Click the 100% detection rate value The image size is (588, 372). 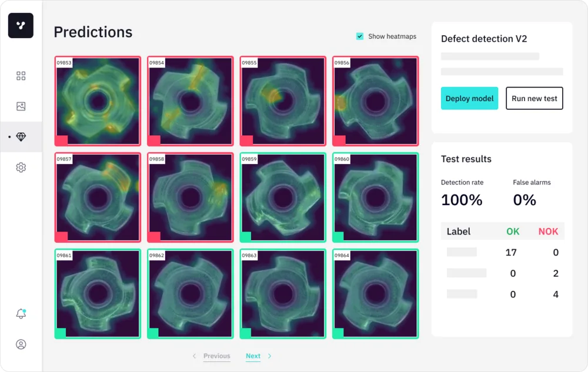[462, 200]
